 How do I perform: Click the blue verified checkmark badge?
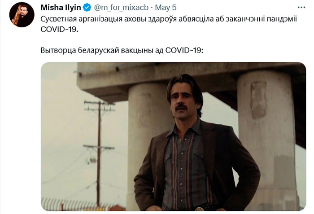(x=87, y=8)
